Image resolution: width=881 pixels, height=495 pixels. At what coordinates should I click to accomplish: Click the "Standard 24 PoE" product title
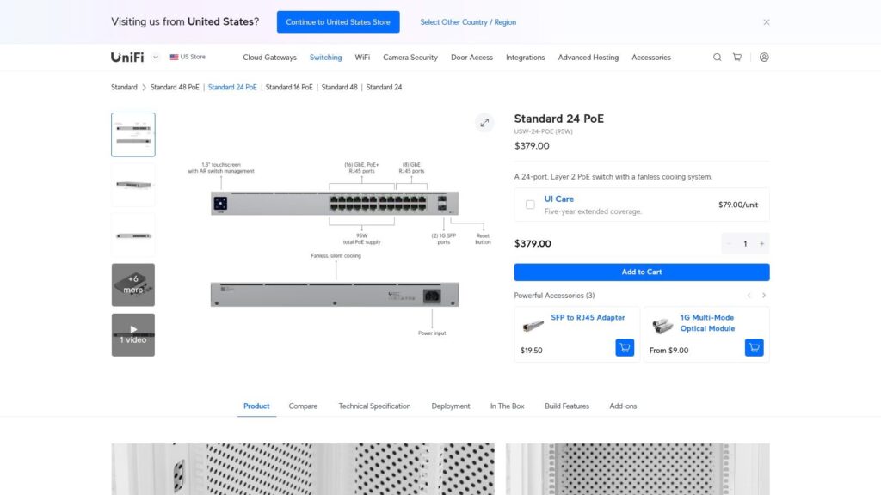559,119
